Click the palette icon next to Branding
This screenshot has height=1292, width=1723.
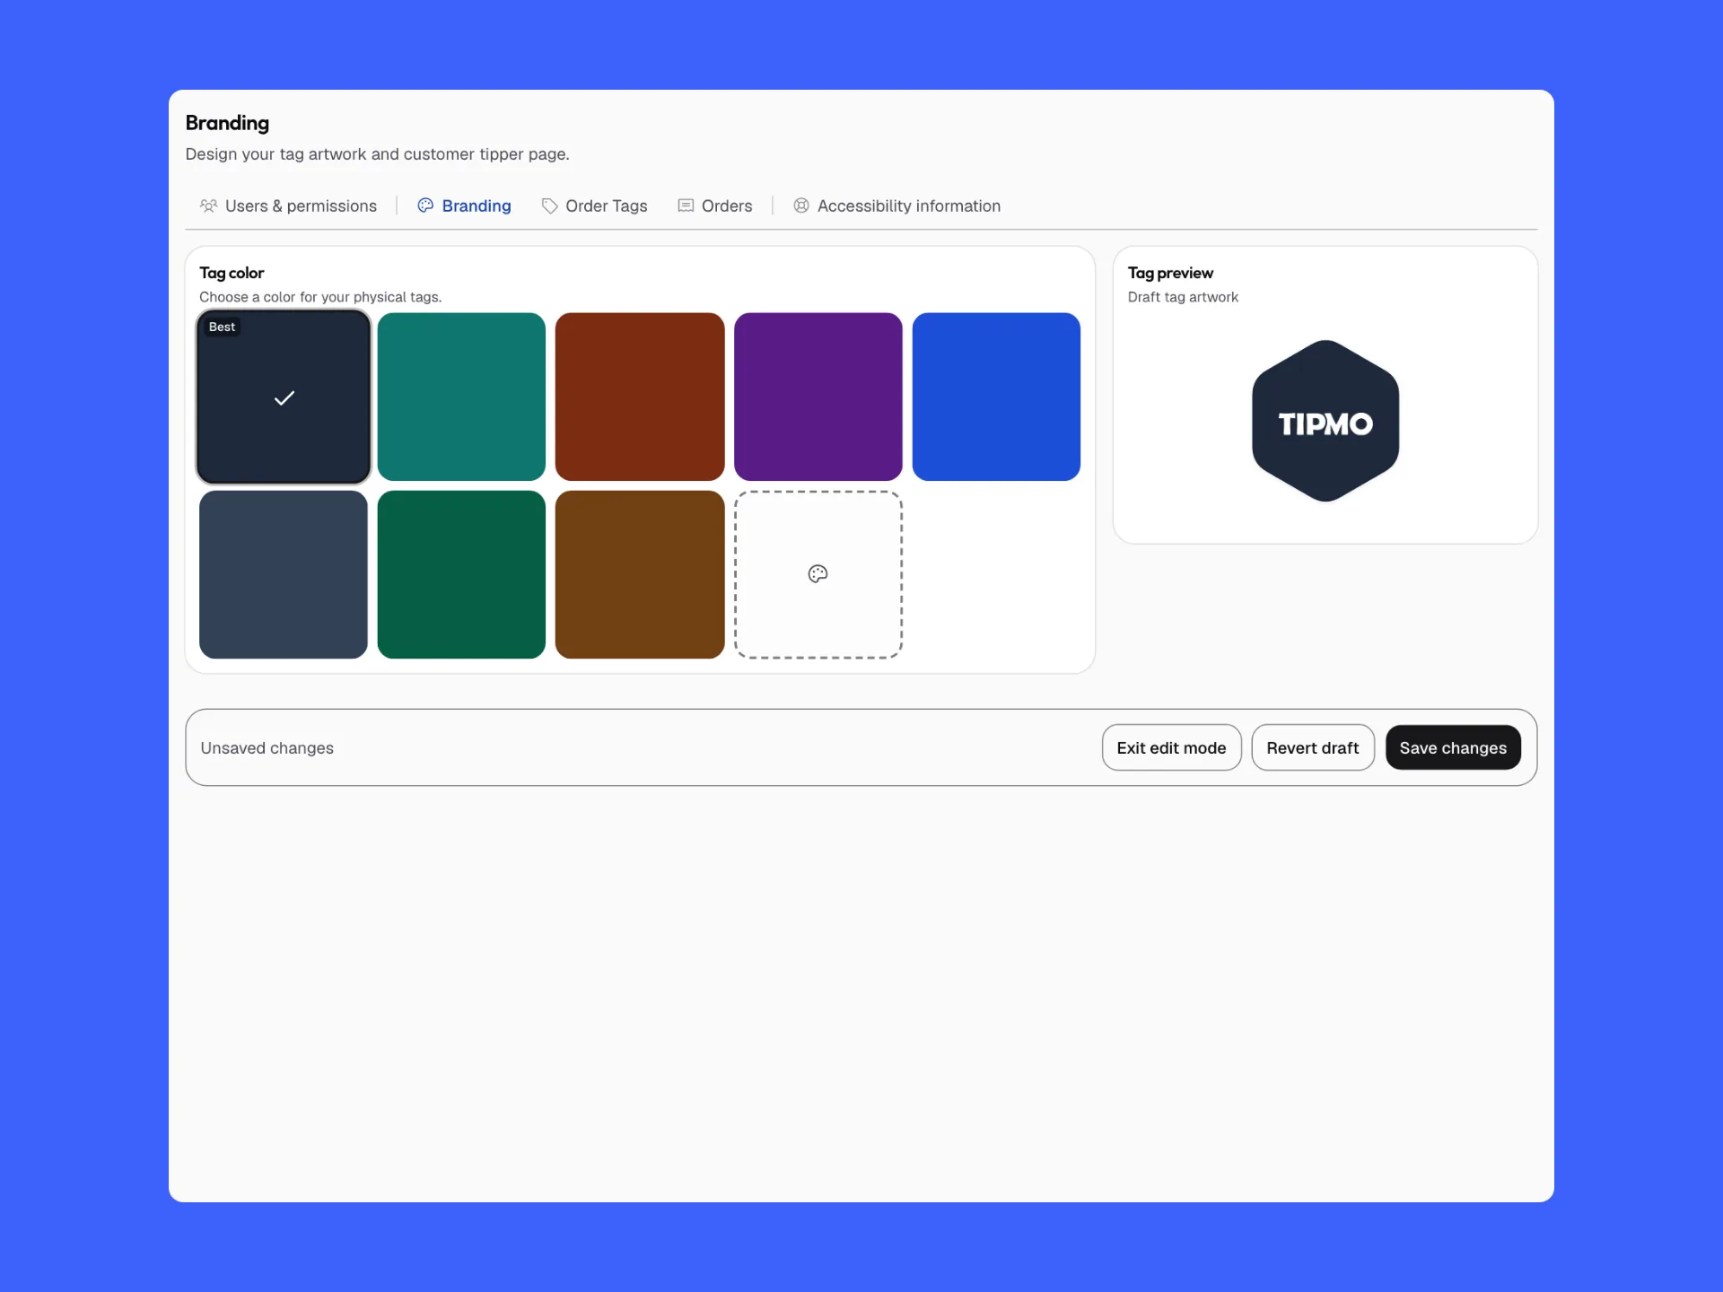[425, 205]
